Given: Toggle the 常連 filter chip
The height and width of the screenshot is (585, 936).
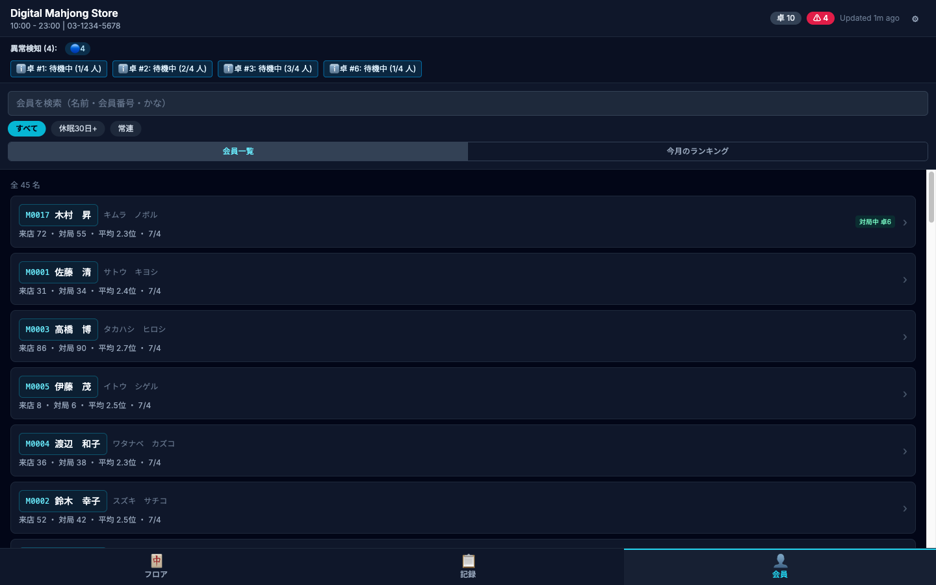Looking at the screenshot, I should click(125, 129).
